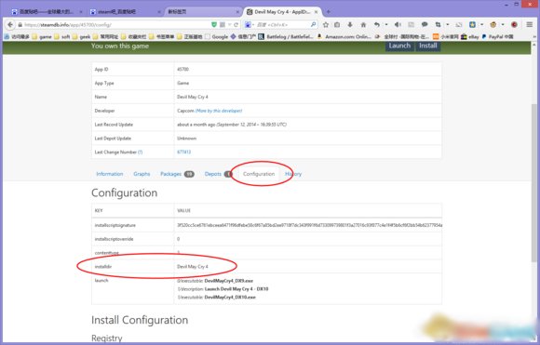Click the blue star extension icon
540x345 pixels.
coord(473,25)
